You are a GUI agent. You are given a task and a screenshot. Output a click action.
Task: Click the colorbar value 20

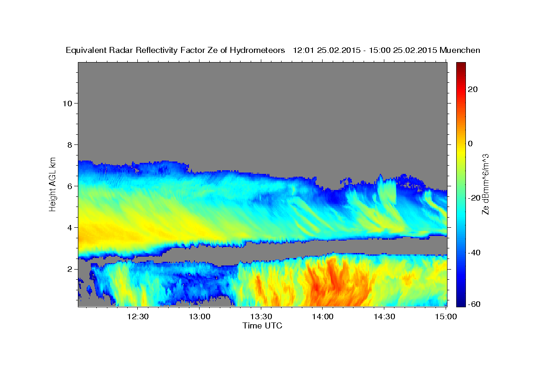click(473, 89)
